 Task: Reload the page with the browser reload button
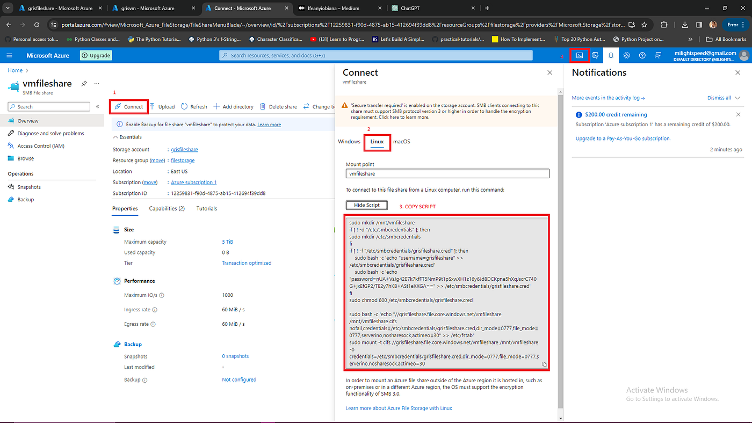[x=37, y=25]
